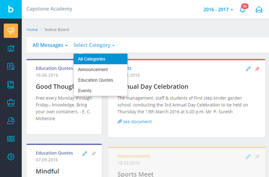
Task: Open the book icon in sidebar
Action: pos(11,85)
